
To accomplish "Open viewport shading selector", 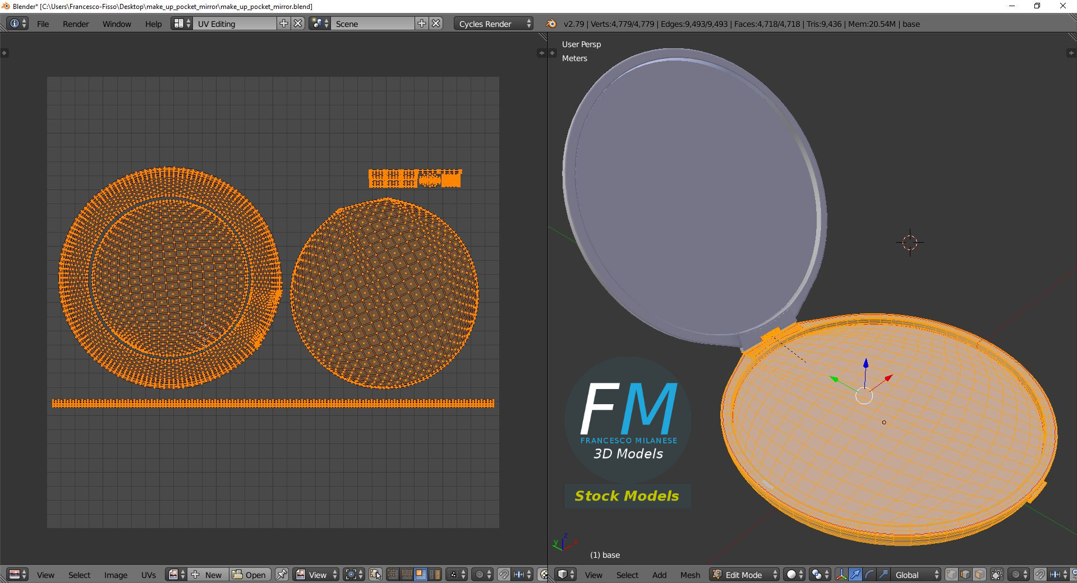I will tap(794, 575).
